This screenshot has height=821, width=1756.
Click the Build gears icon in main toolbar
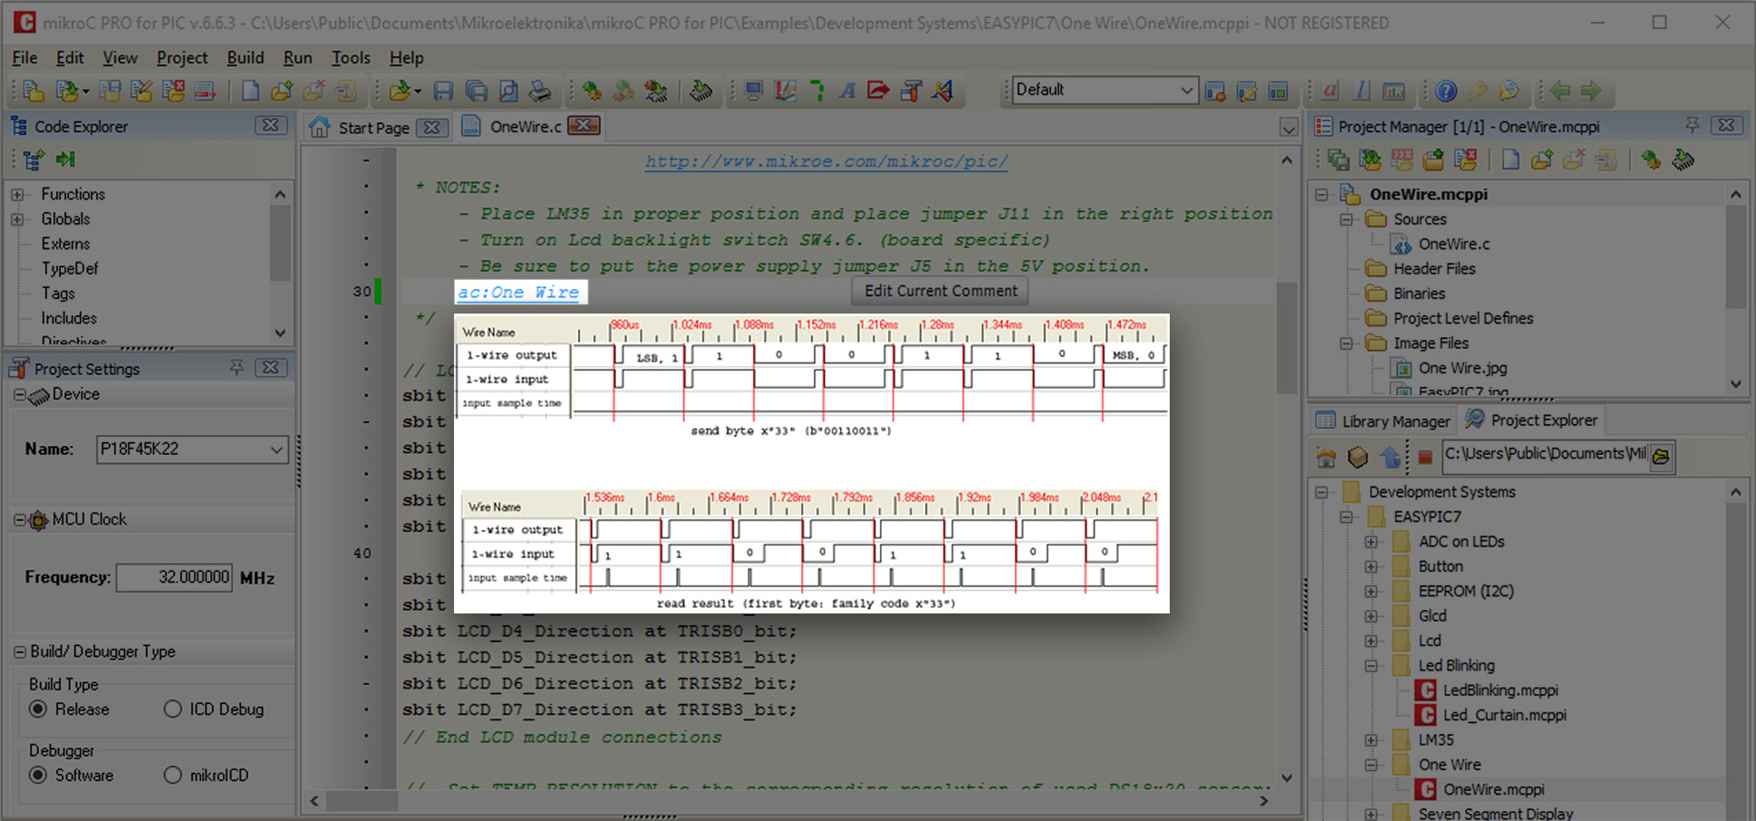(592, 91)
